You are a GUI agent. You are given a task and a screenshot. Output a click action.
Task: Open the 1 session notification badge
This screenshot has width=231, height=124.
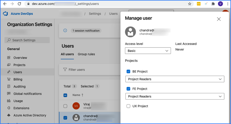tap(86, 31)
